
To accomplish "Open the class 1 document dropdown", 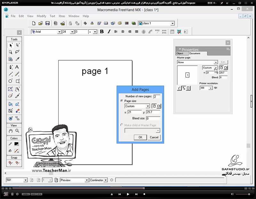I will click(x=172, y=23).
